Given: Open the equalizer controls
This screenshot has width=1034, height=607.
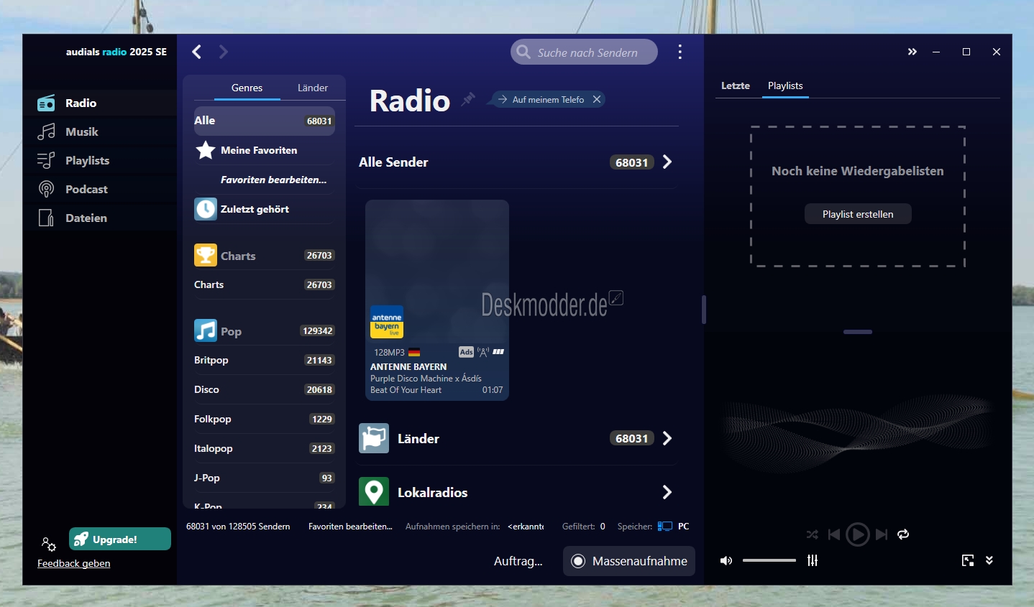Looking at the screenshot, I should pyautogui.click(x=812, y=560).
